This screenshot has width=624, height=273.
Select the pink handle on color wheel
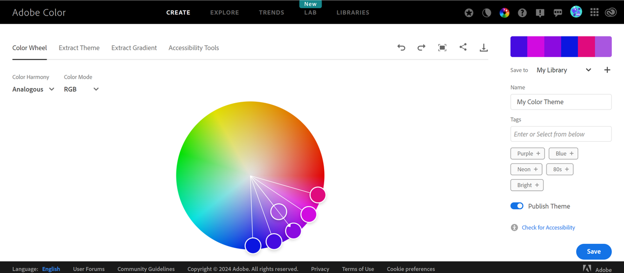(x=318, y=195)
